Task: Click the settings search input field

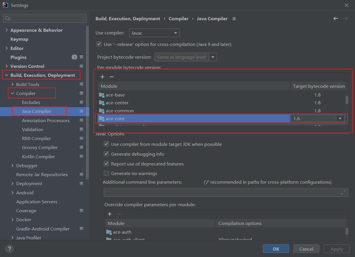Action: [x=45, y=18]
